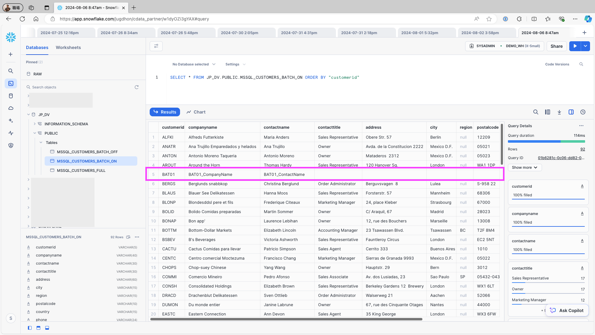Viewport: 595px width, 335px height.
Task: Click the Share button
Action: tap(557, 46)
